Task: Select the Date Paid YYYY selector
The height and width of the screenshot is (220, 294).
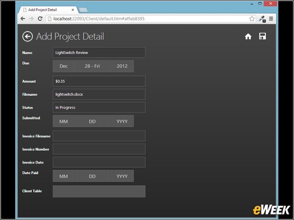Action: (122, 176)
